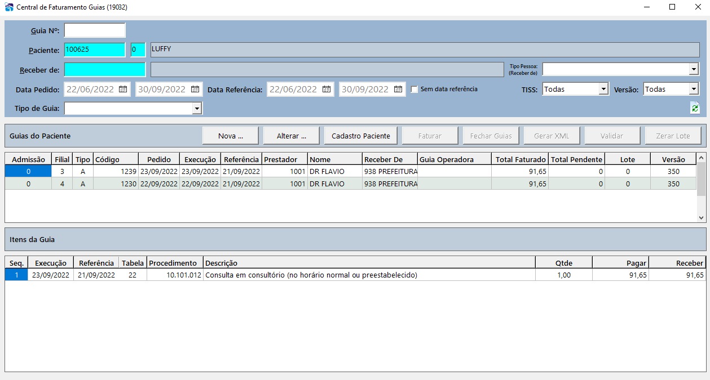Click the Versão column header in table

[673, 159]
